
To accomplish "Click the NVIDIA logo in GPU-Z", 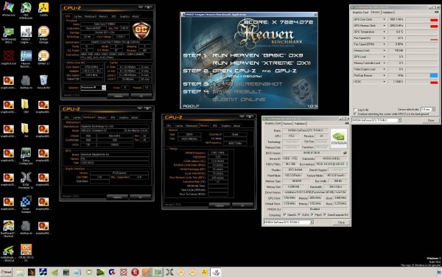I will 339,138.
